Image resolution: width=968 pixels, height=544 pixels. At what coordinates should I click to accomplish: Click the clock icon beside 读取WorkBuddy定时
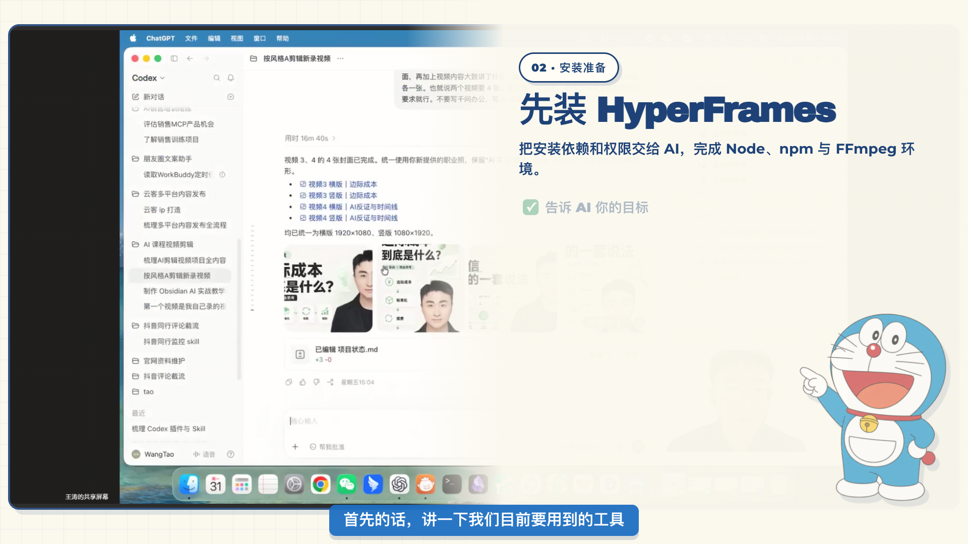pos(222,174)
